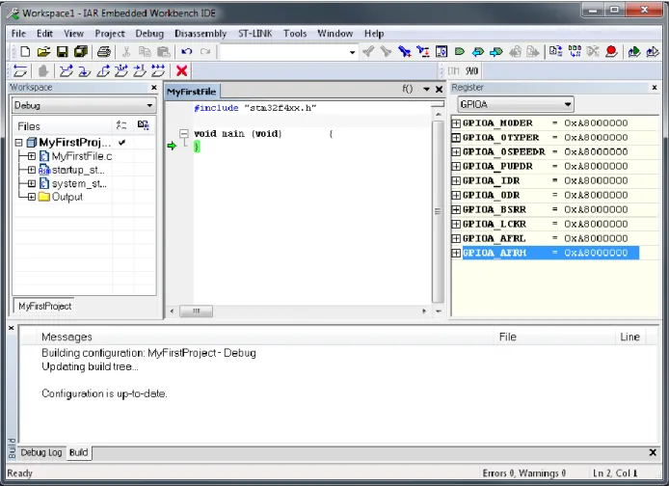Click the f() function list button

pos(408,89)
